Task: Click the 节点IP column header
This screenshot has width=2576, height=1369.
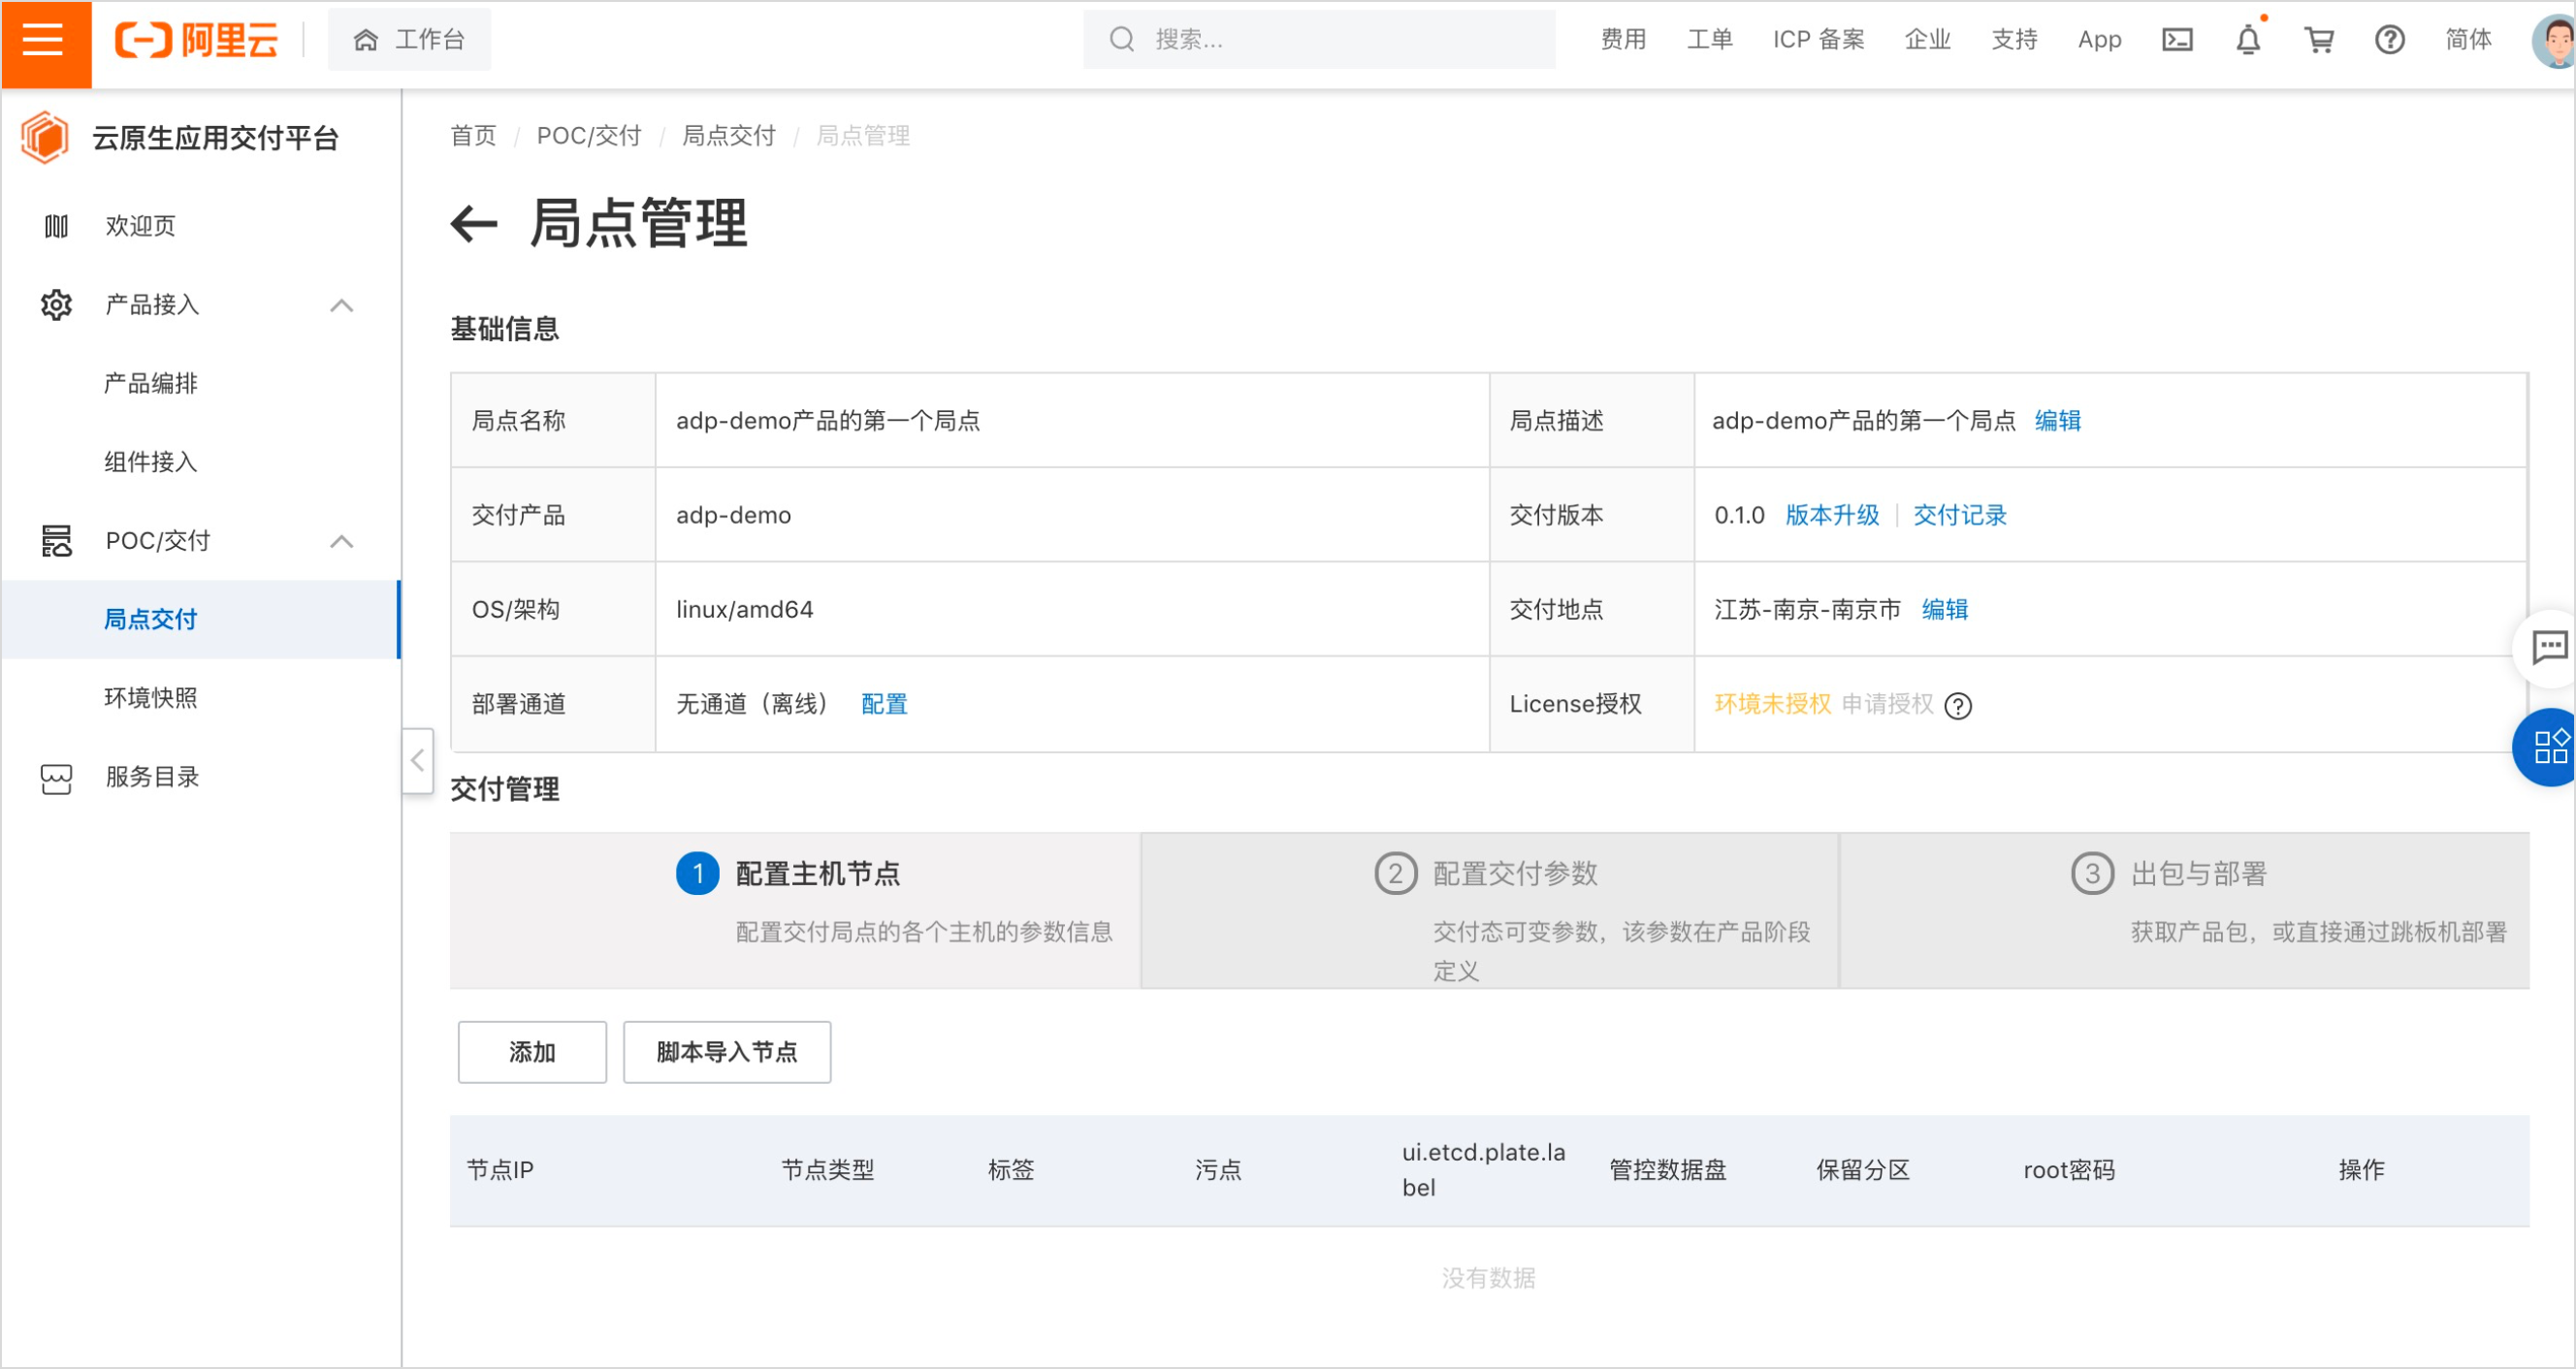Action: [x=500, y=1171]
